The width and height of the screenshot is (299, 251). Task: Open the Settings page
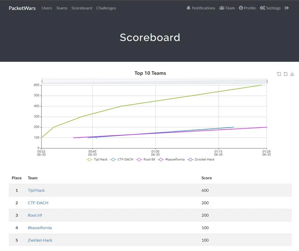click(x=270, y=8)
